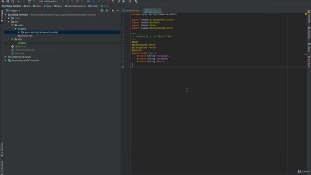Click line number 20 in gutter
The height and width of the screenshot is (175, 311).
click(123, 67)
